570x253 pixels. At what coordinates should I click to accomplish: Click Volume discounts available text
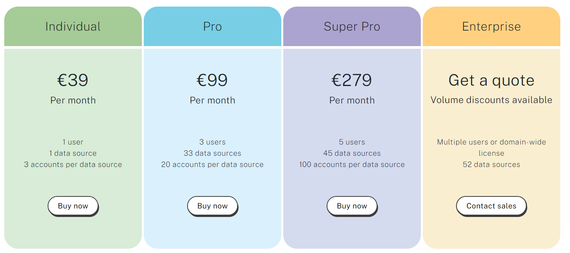coord(491,100)
